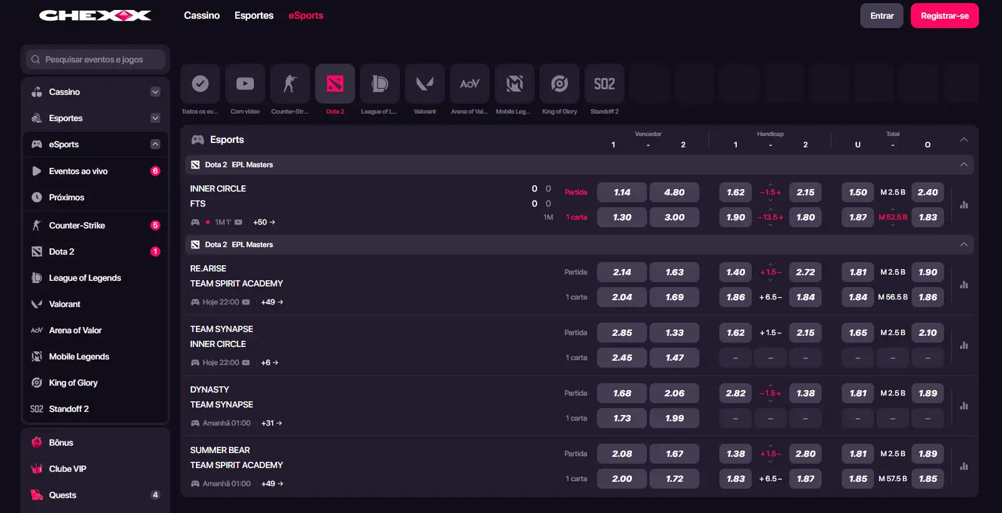
Task: Collapse the eSports sidebar section
Action: pyautogui.click(x=155, y=144)
